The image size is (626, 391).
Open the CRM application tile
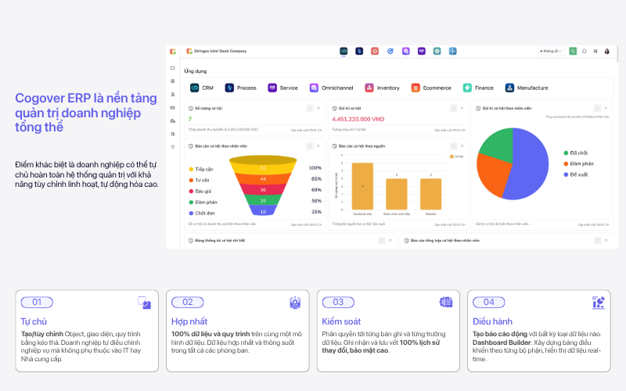[202, 88]
